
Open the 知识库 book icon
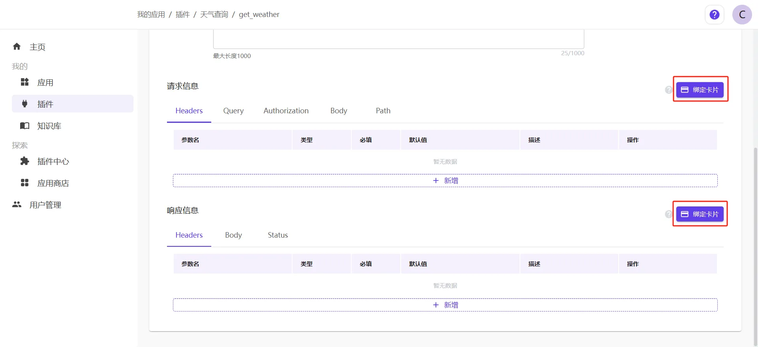coord(24,126)
